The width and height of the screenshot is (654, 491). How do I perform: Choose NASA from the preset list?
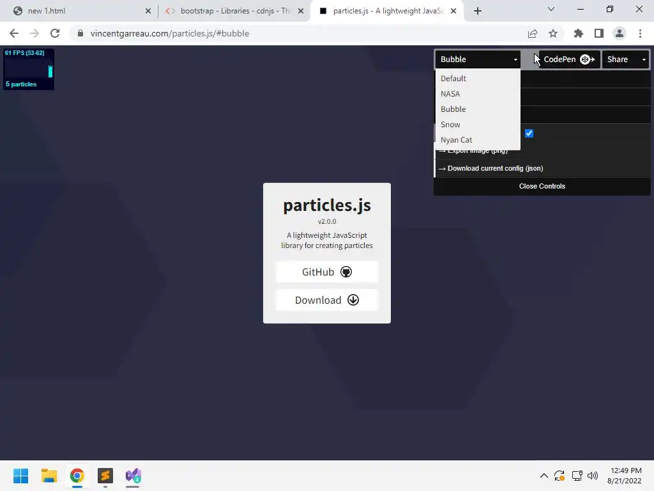tap(478, 94)
